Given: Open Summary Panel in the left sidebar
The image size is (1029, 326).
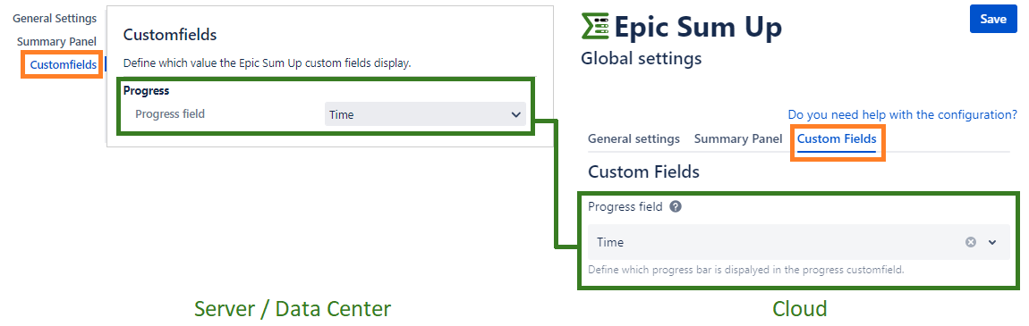Looking at the screenshot, I should click(56, 41).
